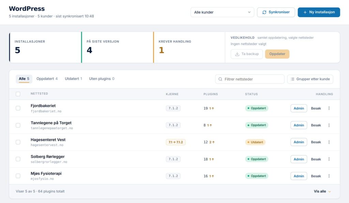Screen dimensions: 349x203
Task: Open more options for Fjordbakeriet
Action: click(x=329, y=108)
